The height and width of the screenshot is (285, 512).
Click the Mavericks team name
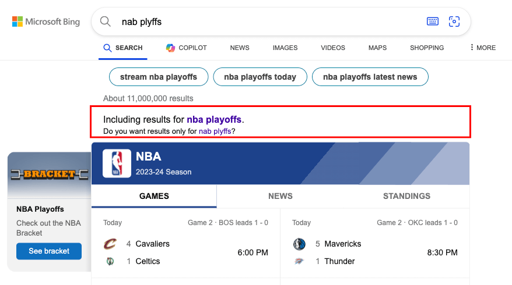(x=342, y=244)
